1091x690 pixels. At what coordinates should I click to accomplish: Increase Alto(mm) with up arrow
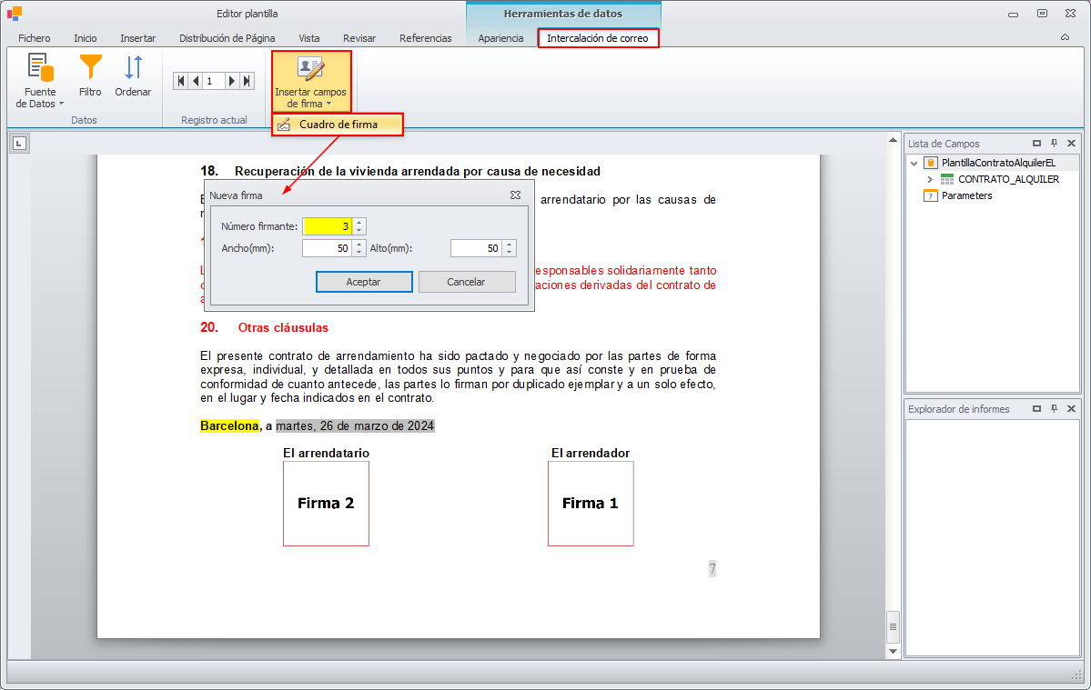coord(510,244)
